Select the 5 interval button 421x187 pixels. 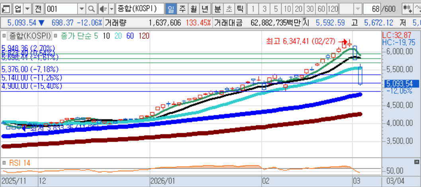click(x=276, y=9)
